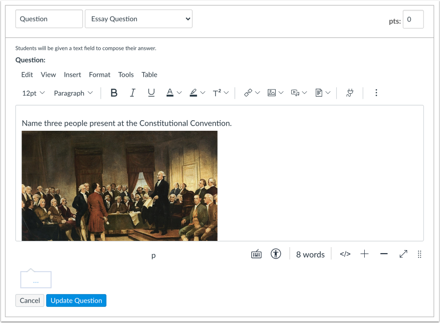The width and height of the screenshot is (440, 323).
Task: Toggle underline formatting
Action: point(151,93)
